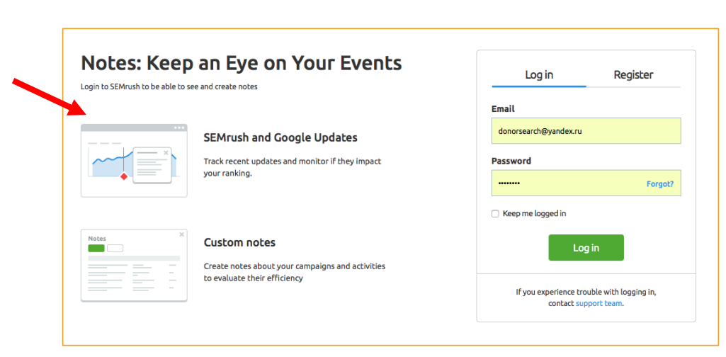The width and height of the screenshot is (726, 357).
Task: Click the green button in the Notes illustration
Action: click(x=96, y=249)
